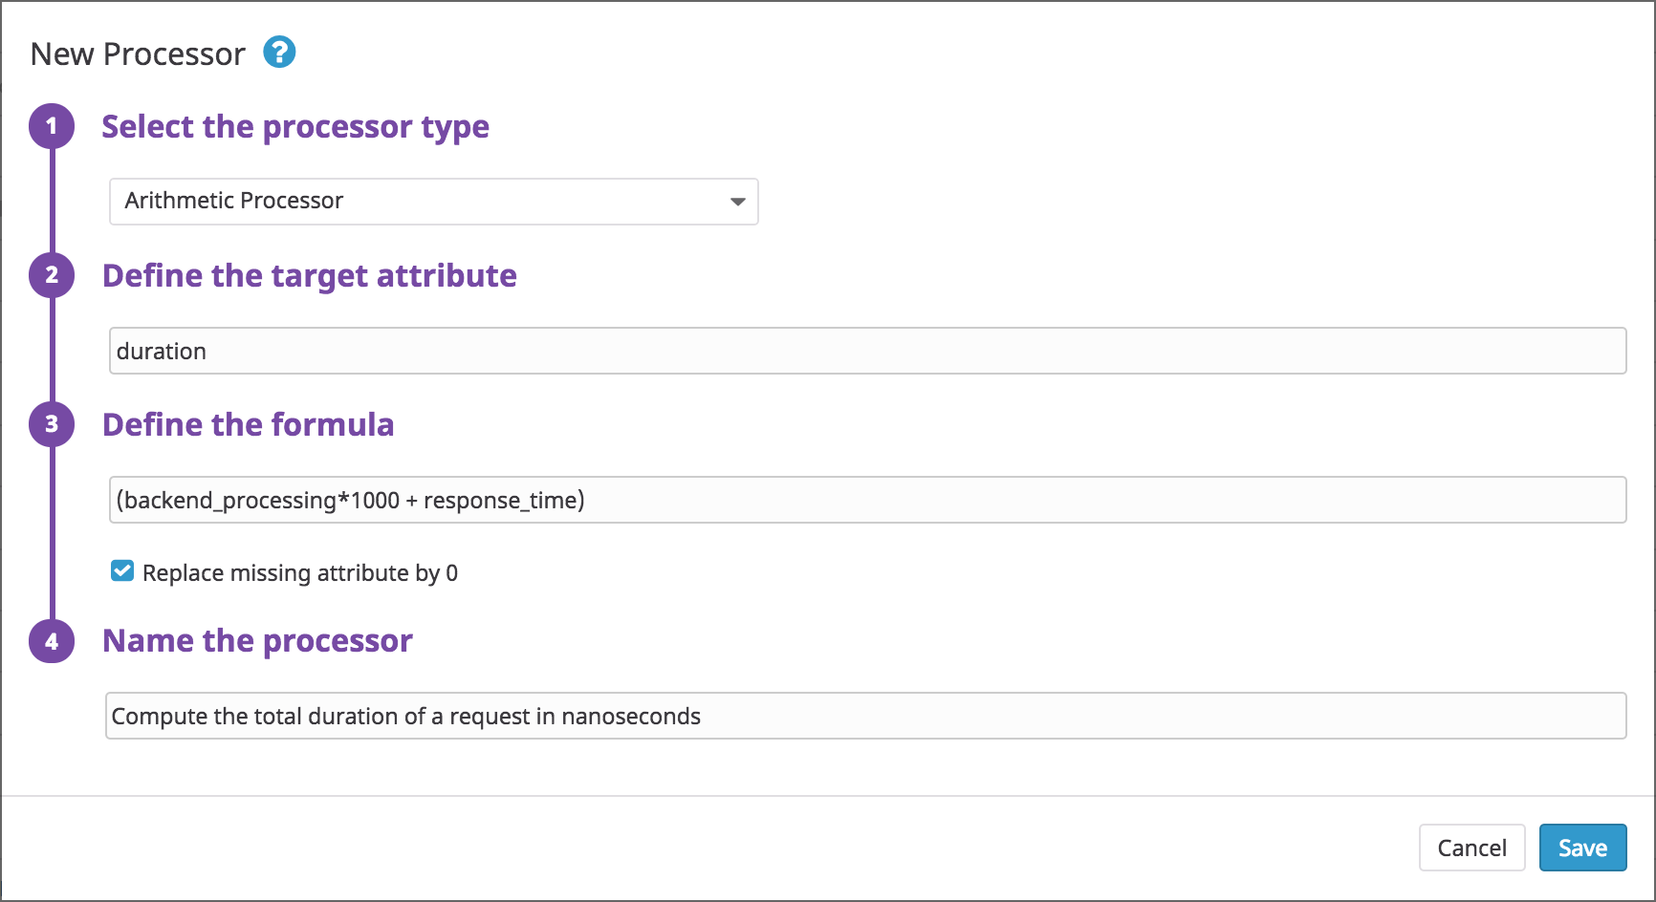This screenshot has height=902, width=1656.
Task: Click the "Select the processor type" heading
Action: [x=295, y=126]
